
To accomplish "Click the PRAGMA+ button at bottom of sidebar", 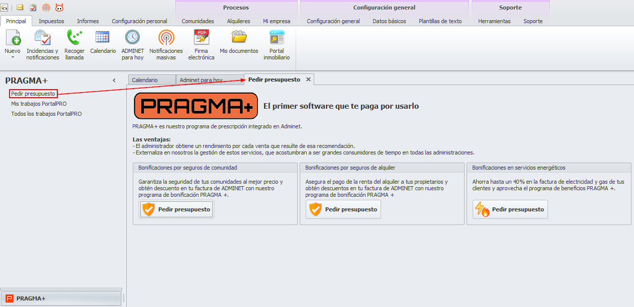I will tap(61, 298).
